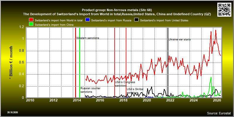The width and height of the screenshot is (234, 117).
Task: Click the red USA's Congress sanctions marker line
Action: (x=114, y=63)
